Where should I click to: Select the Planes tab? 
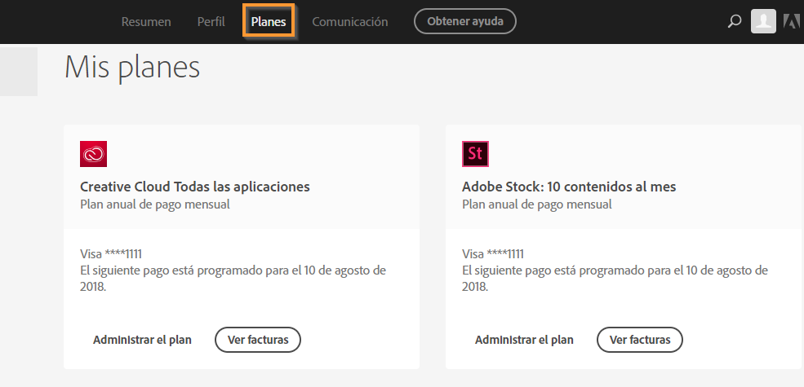[x=269, y=22]
